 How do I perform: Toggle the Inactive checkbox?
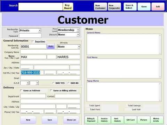tap(33, 42)
